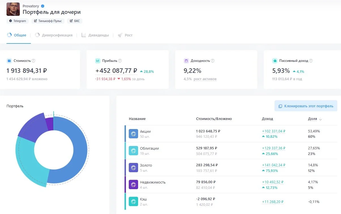Image resolution: width=341 pixels, height=214 pixels.
Task: Open the Кэш row name
Action: pyautogui.click(x=143, y=199)
